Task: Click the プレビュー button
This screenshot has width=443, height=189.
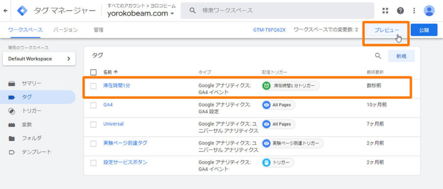Action: [x=387, y=30]
